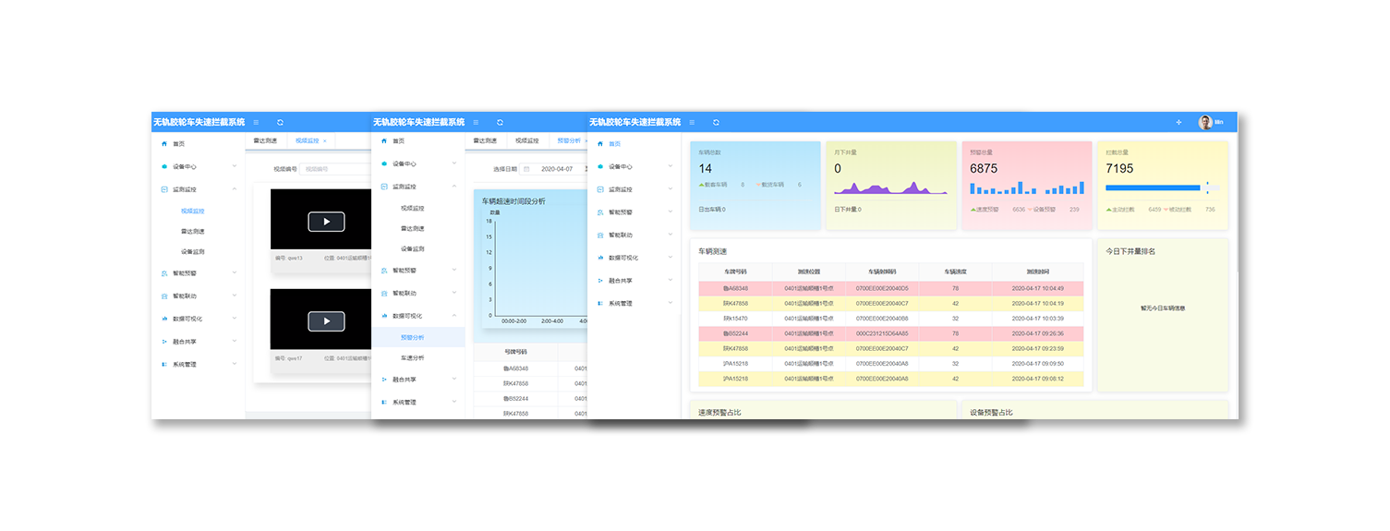Click 系统管理 icon in video monitoring window sidebar
The height and width of the screenshot is (531, 1390).
[x=164, y=364]
